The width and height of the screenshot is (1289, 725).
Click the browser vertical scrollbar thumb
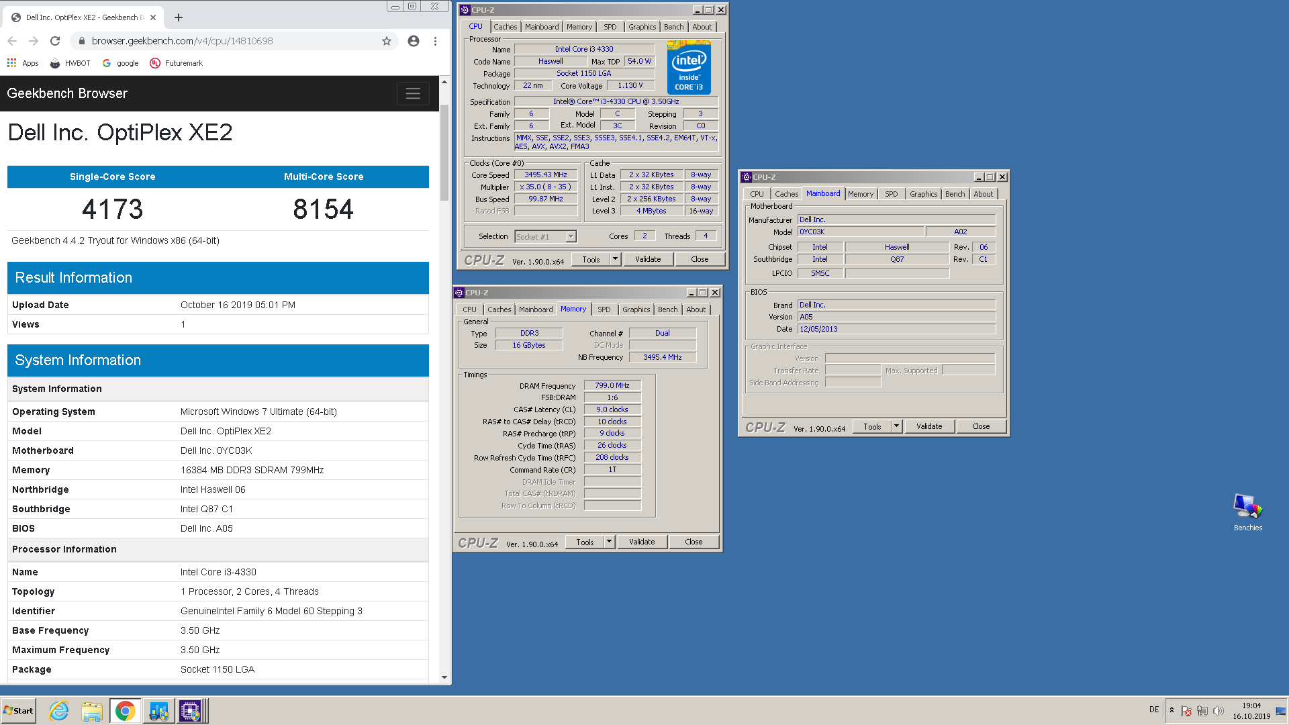tap(444, 153)
